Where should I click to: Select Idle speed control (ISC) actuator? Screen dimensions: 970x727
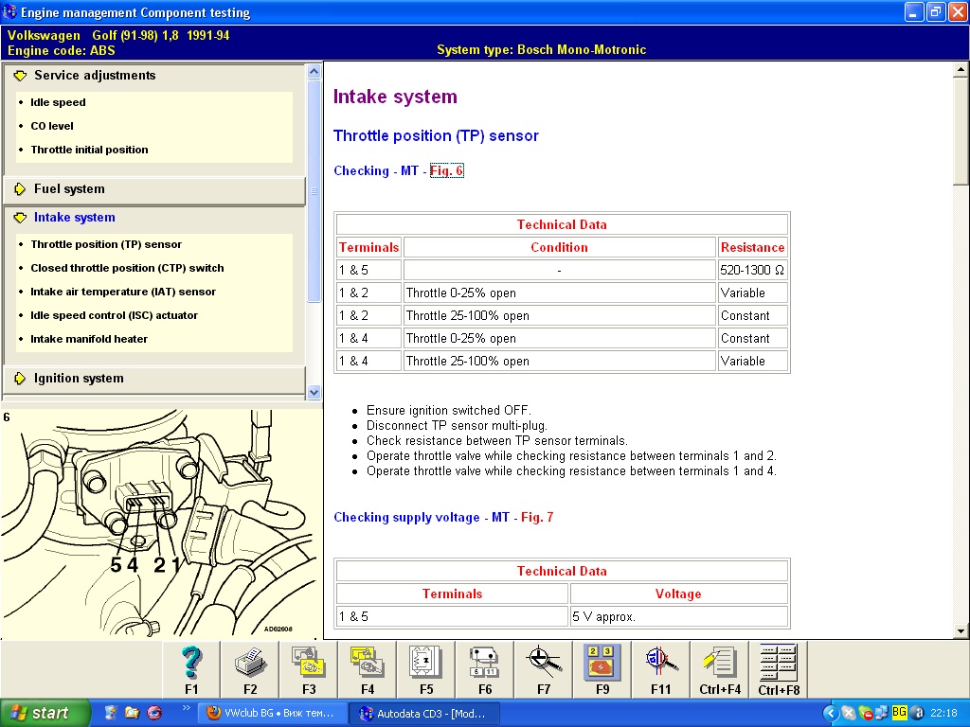click(114, 315)
